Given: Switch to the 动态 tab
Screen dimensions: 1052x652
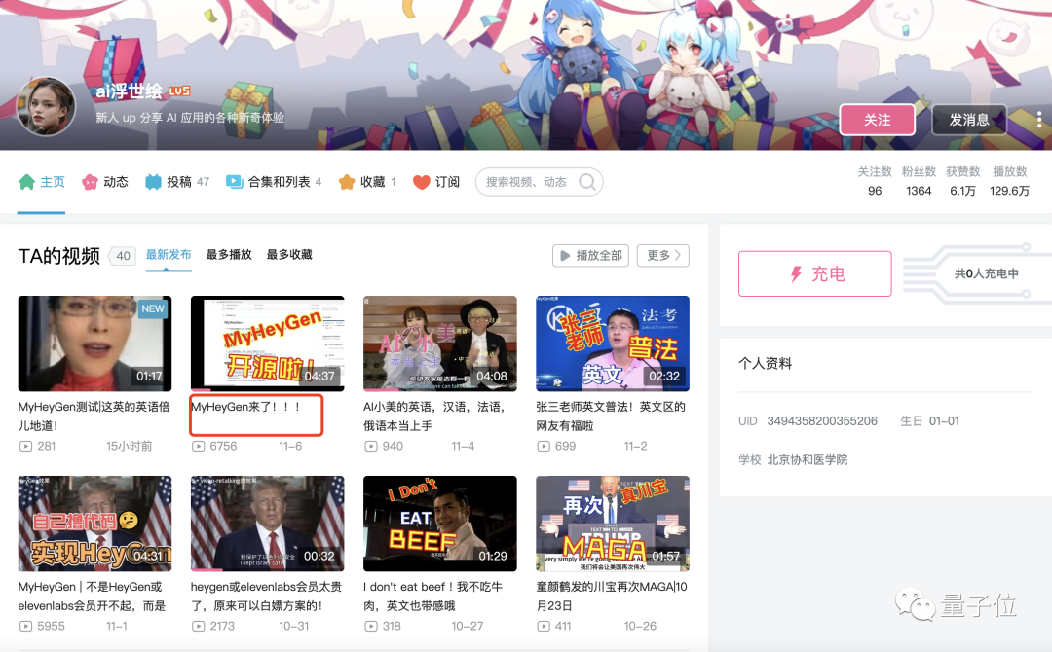Looking at the screenshot, I should point(105,182).
